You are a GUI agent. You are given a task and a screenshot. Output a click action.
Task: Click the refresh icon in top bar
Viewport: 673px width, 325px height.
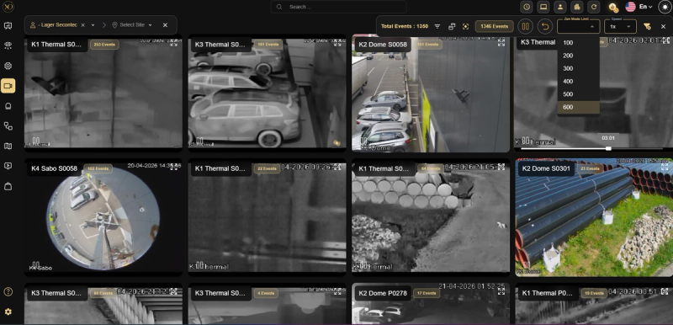coord(594,7)
